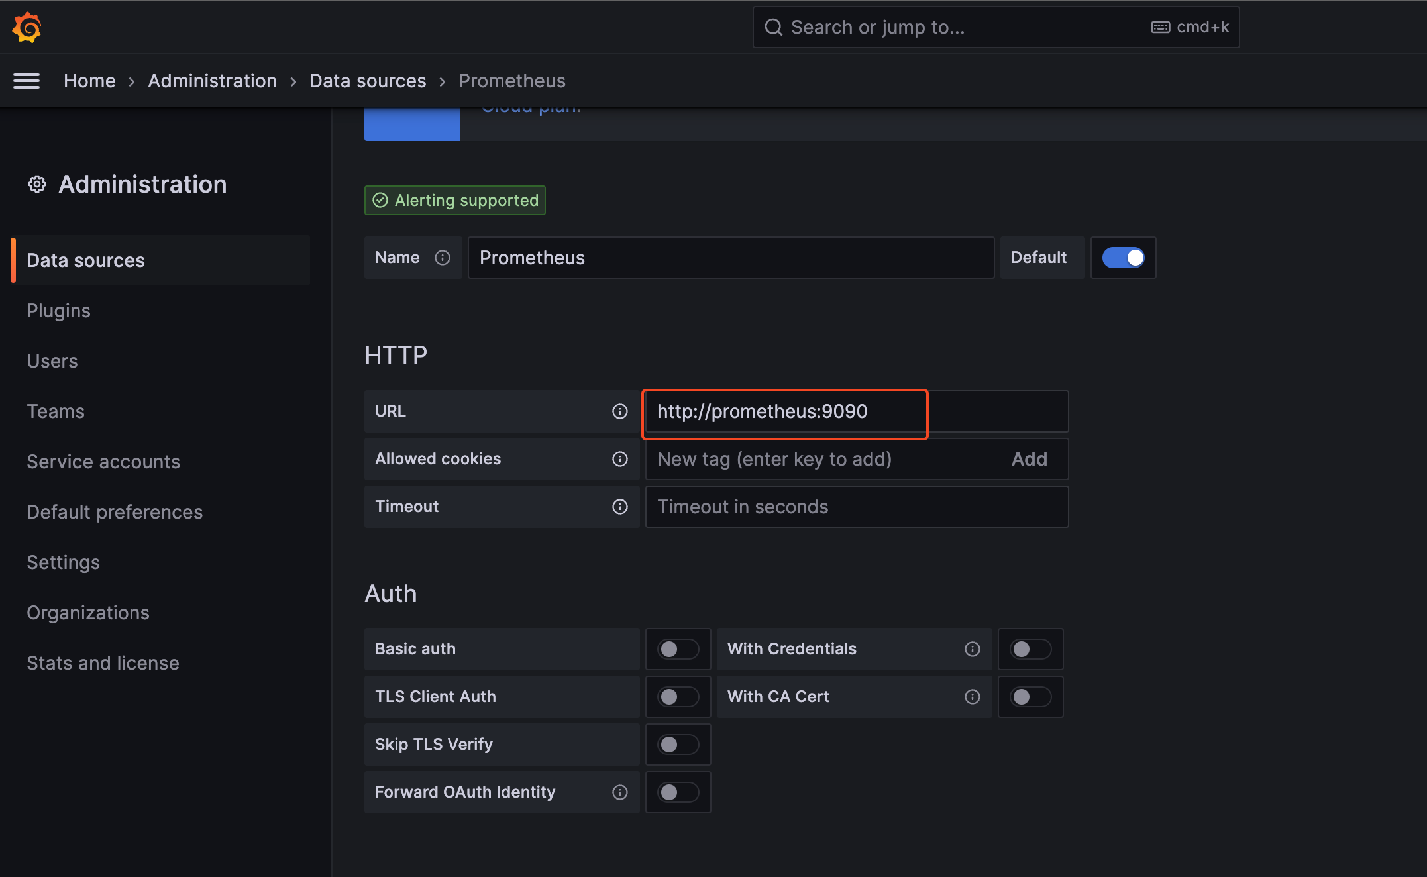The height and width of the screenshot is (877, 1427).
Task: Turn on Skip TLS Verify
Action: tap(678, 745)
